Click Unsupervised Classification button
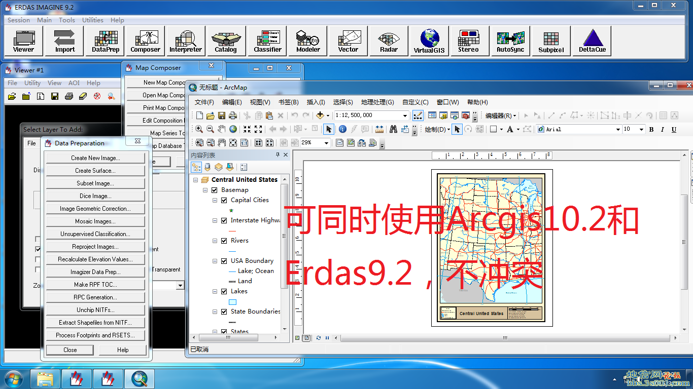The width and height of the screenshot is (693, 389). click(95, 234)
